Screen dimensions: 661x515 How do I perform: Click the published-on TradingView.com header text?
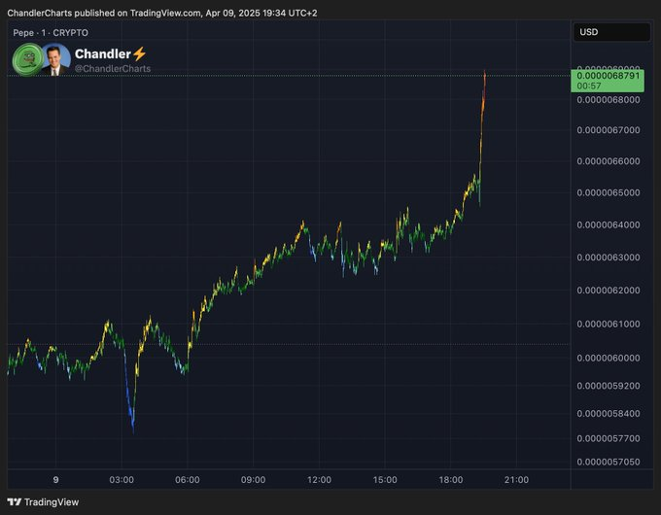162,13
